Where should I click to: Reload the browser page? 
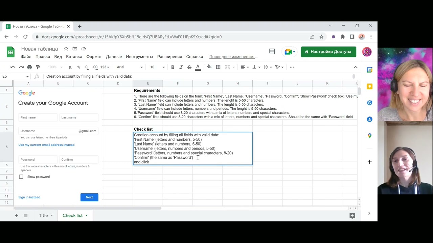pos(25,37)
